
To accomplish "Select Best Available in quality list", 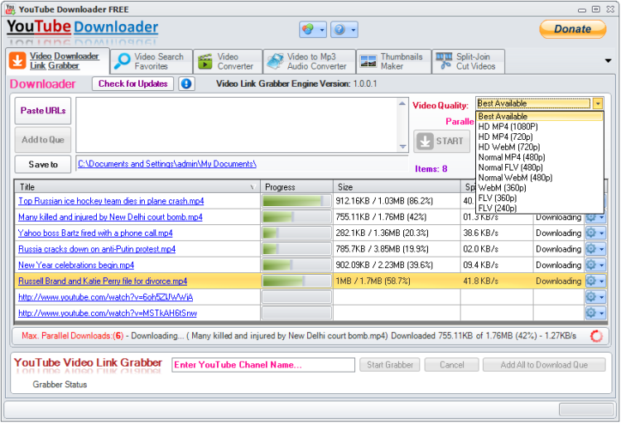I will [x=539, y=117].
